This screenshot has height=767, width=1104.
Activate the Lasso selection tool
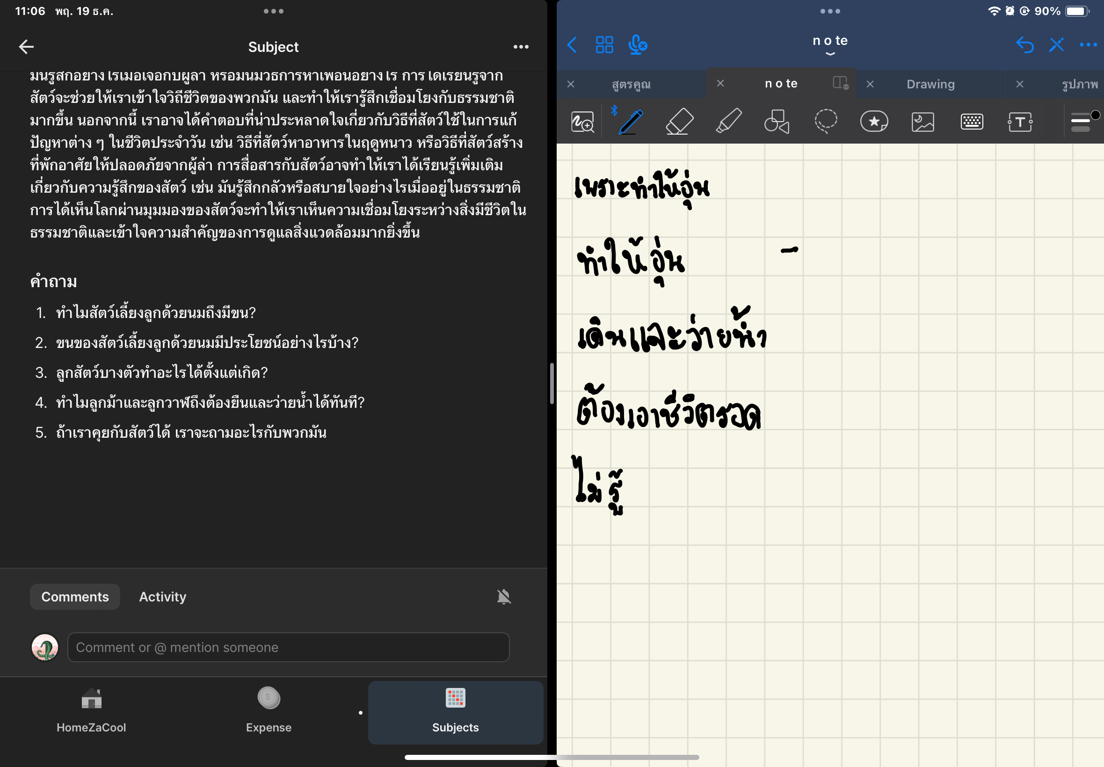point(826,121)
